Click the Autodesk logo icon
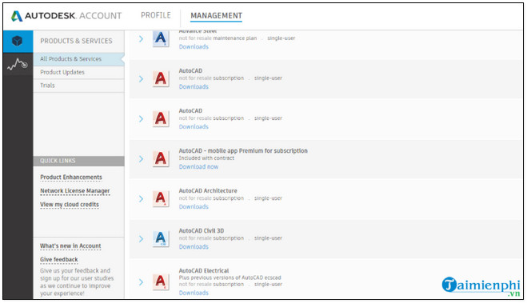 17,16
